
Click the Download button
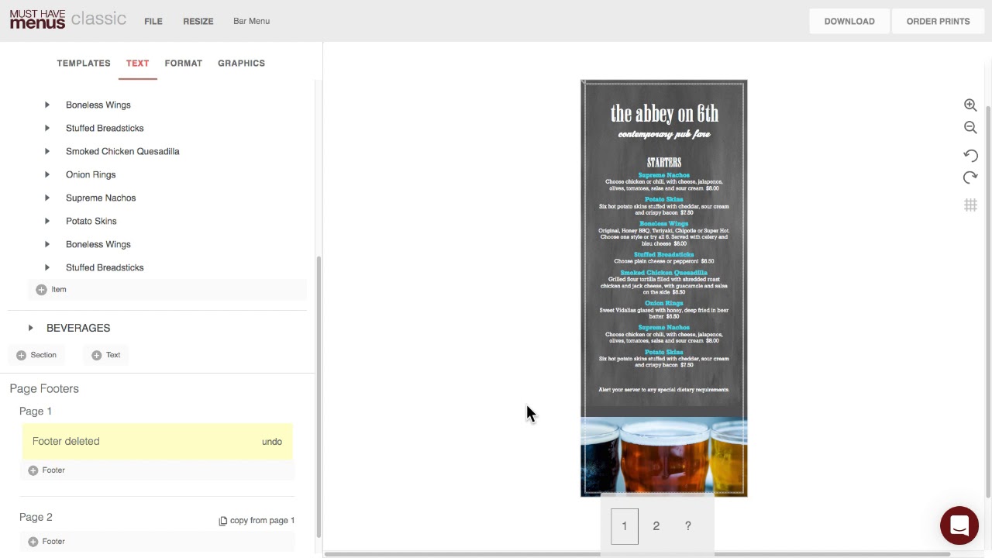click(x=849, y=21)
